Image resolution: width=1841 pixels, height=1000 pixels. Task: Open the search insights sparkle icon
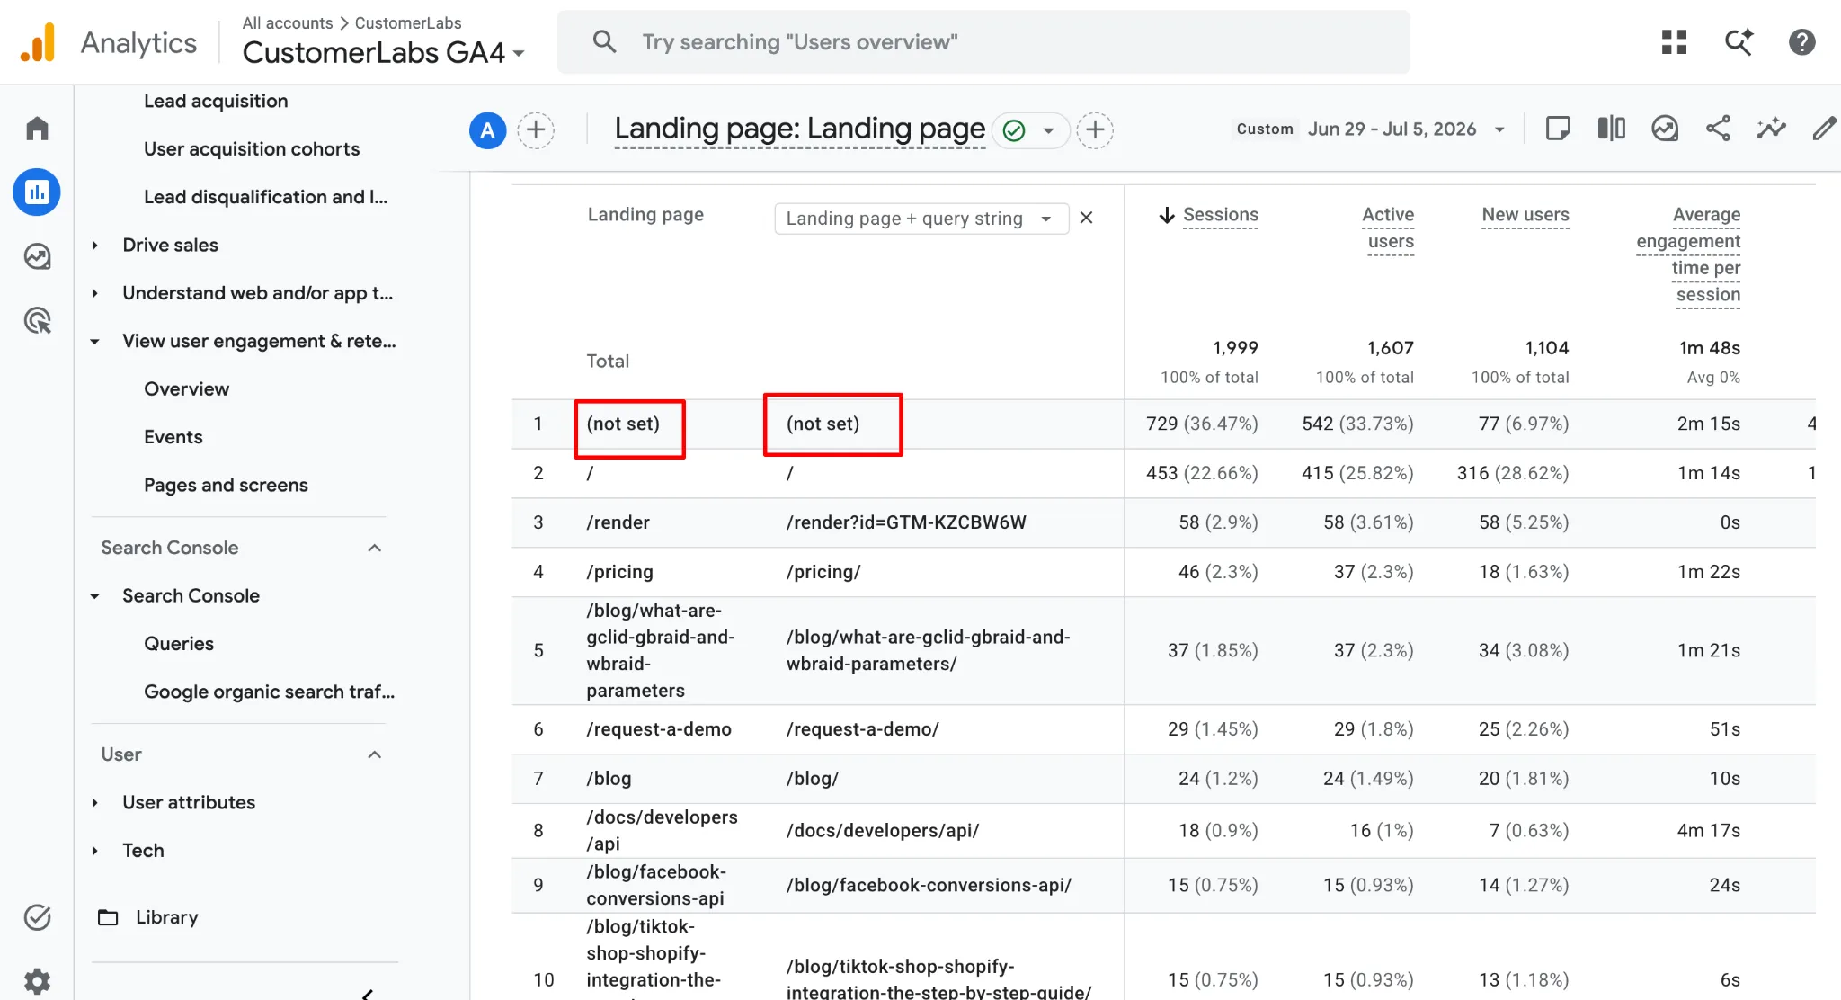(x=1739, y=42)
